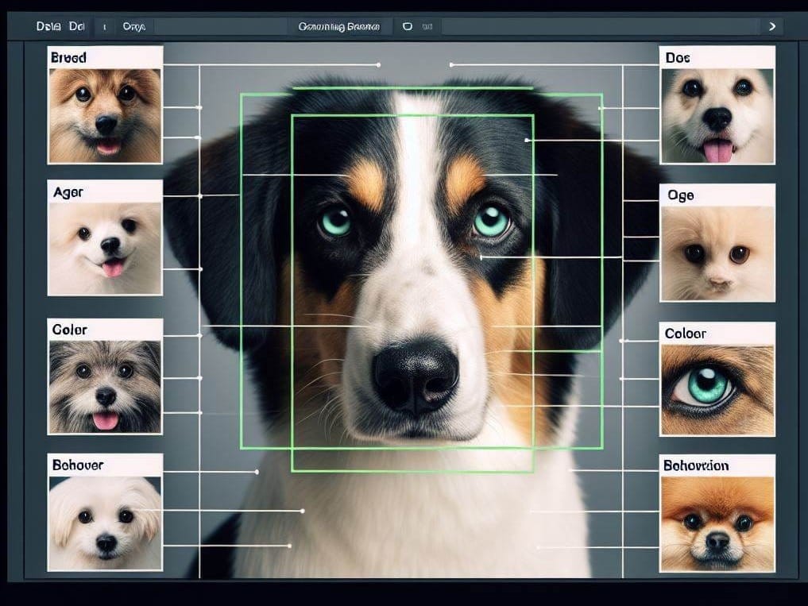Click the circular record icon in the toolbar
Screen dimensions: 808x606
406,26
